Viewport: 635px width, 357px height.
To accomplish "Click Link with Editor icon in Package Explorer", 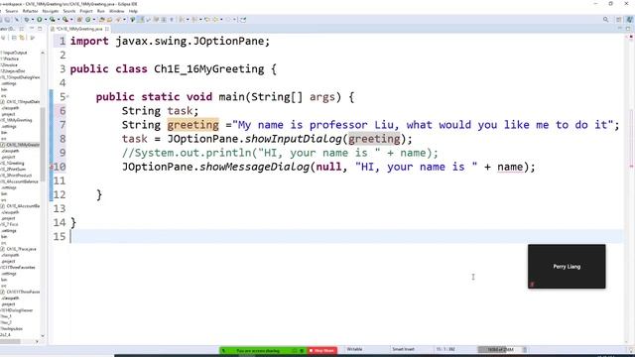I will point(22,38).
